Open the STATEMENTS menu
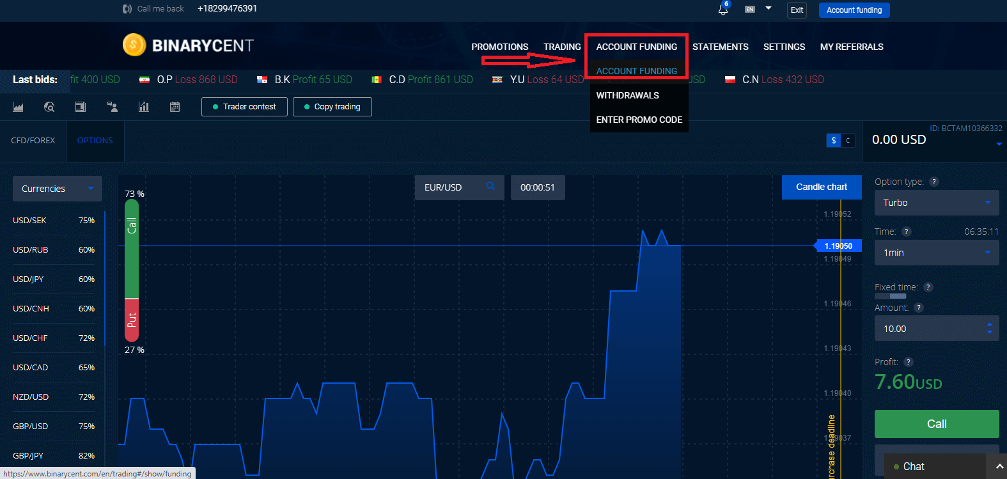The height and width of the screenshot is (479, 1007). 721,47
